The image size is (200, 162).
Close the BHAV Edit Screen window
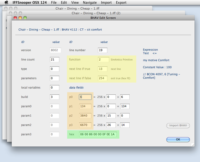click(15, 18)
